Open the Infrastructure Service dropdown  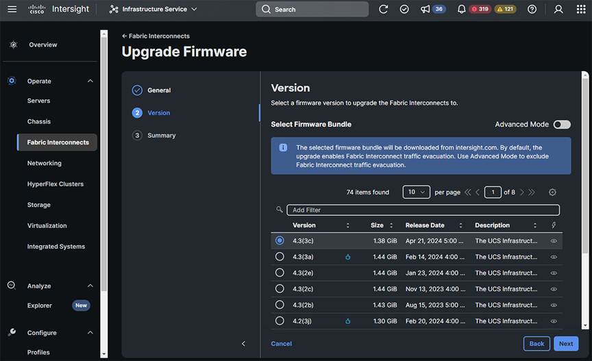pyautogui.click(x=153, y=9)
